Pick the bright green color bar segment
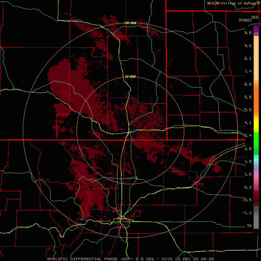Screen dimensions: 261x261 pyautogui.click(x=256, y=140)
